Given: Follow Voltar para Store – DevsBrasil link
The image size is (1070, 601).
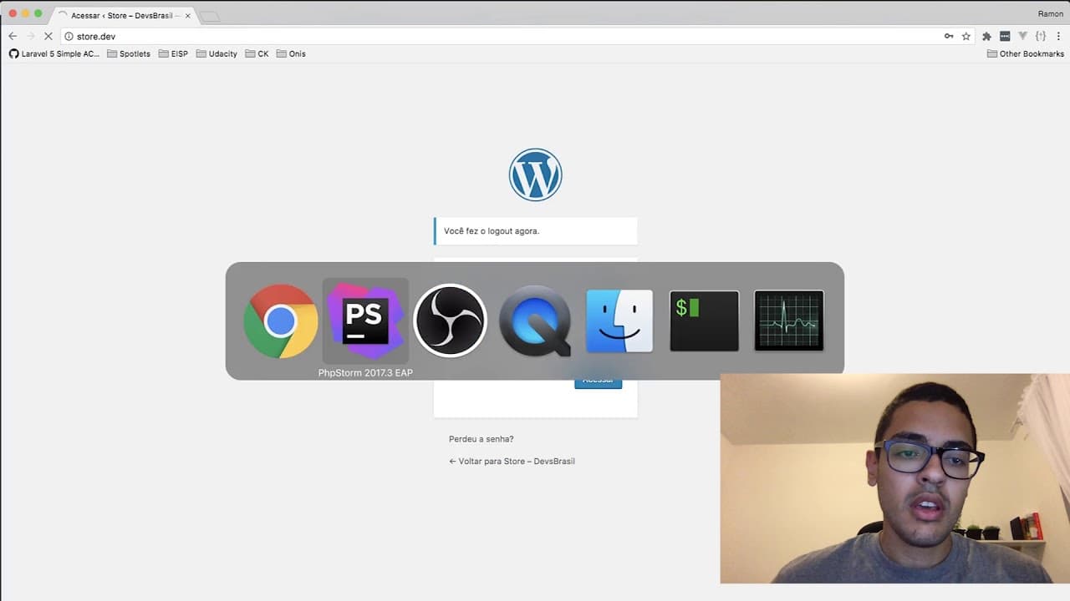Looking at the screenshot, I should coord(512,461).
